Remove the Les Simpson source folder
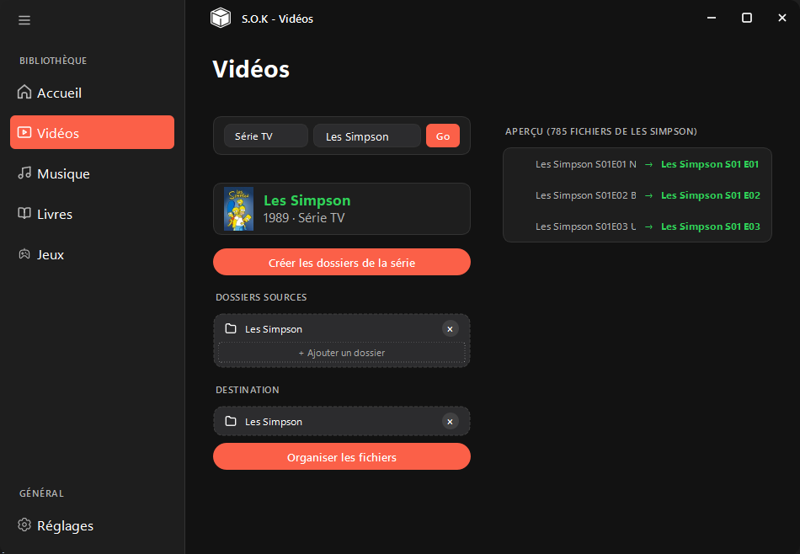Screen dimensions: 800x554 450,329
